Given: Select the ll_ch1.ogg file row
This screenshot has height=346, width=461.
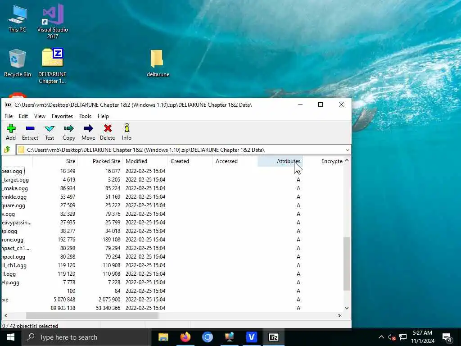Looking at the screenshot, I should (x=172, y=265).
